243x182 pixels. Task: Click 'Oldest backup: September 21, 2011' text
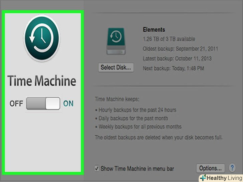tap(180, 49)
